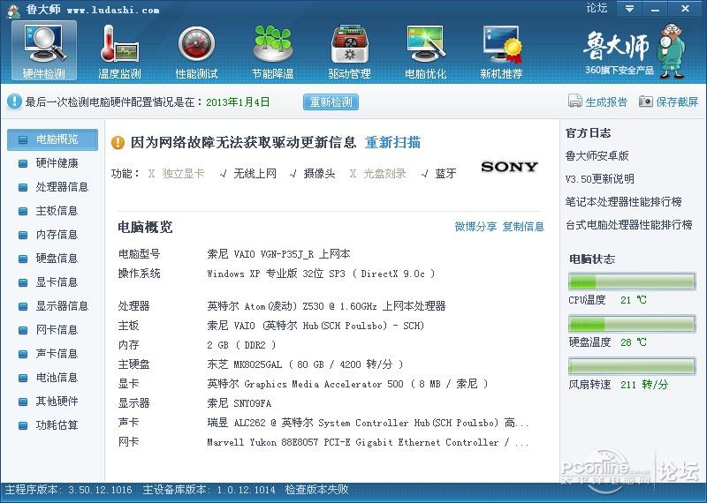Viewport: 707px width, 503px height.
Task: Click the Graphics Media Accelerator 500 value
Action: [347, 384]
